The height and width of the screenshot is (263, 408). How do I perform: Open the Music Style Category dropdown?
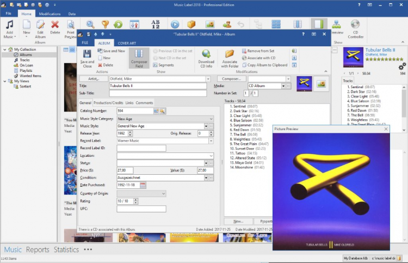pos(211,119)
